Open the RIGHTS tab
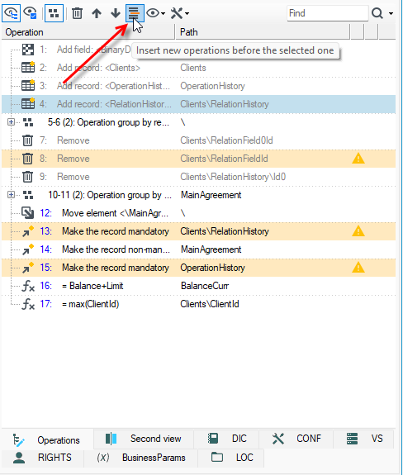The height and width of the screenshot is (475, 403). (42, 458)
